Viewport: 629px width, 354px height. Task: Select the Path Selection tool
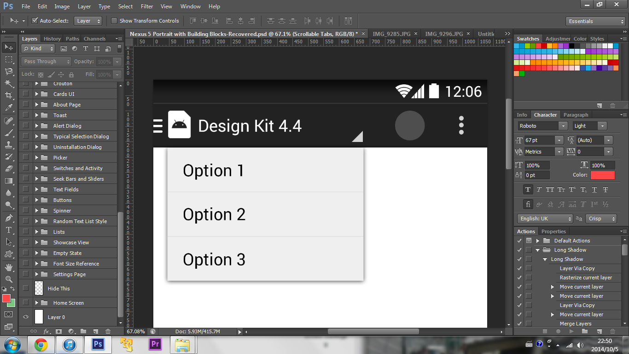pyautogui.click(x=8, y=242)
